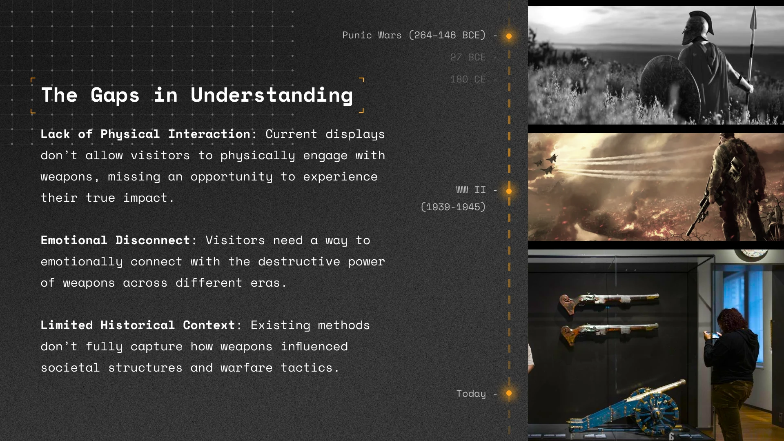Image resolution: width=784 pixels, height=441 pixels.
Task: Click the Emotional Disconnect heading
Action: coord(115,240)
